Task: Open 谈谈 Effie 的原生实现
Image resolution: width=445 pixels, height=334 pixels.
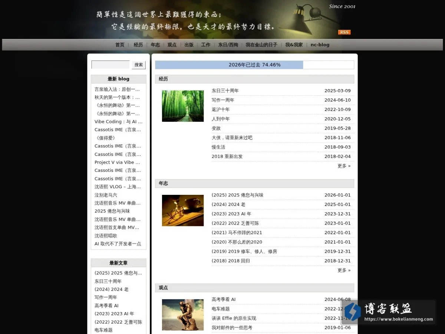Action: (x=234, y=318)
